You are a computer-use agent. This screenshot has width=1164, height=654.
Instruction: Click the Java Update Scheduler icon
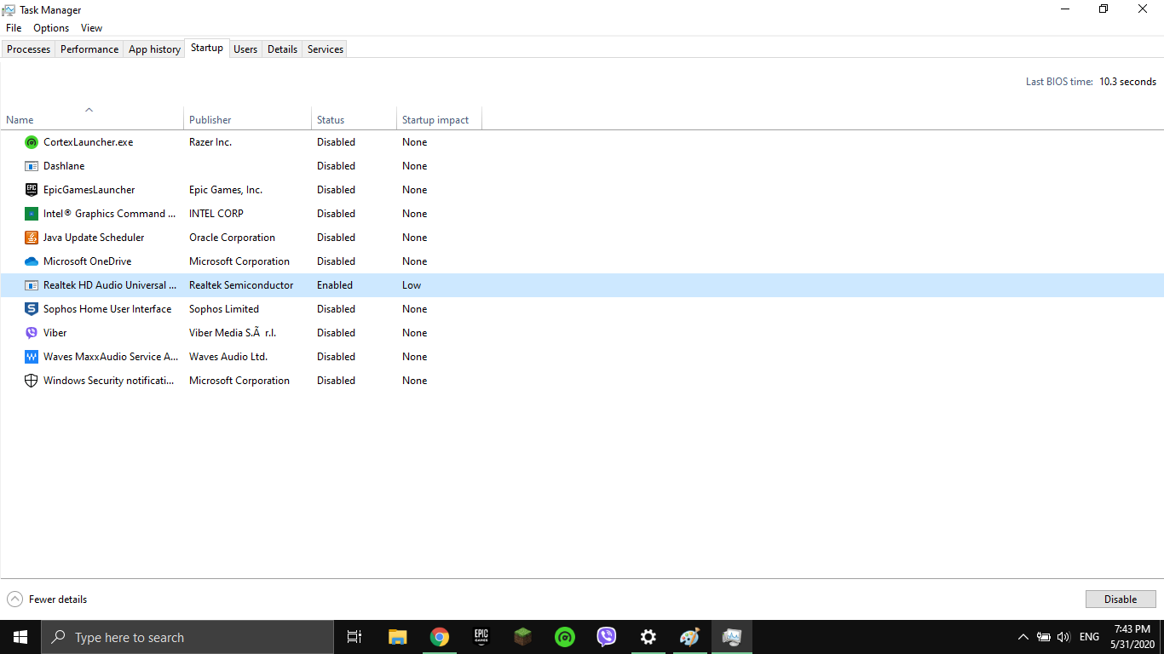pos(32,238)
